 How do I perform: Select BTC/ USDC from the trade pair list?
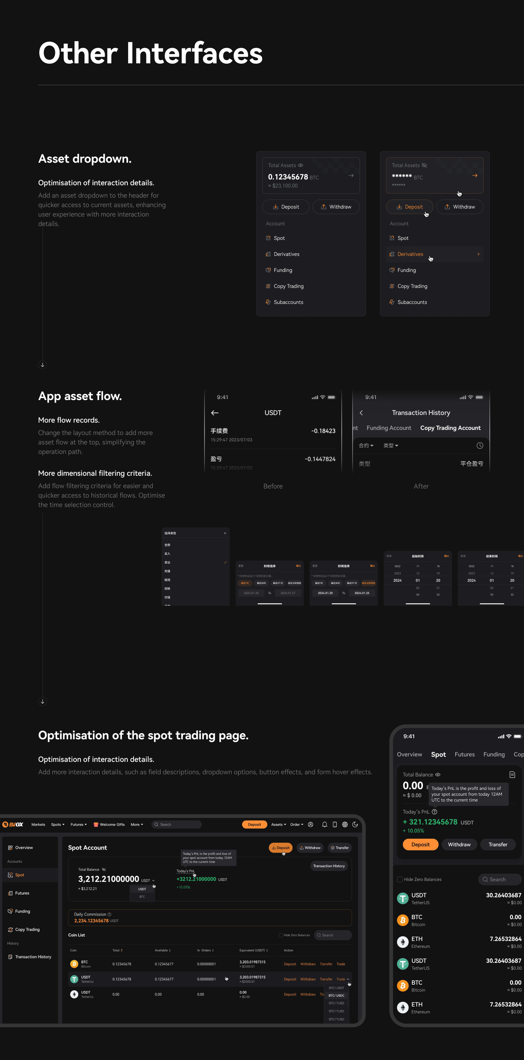click(337, 996)
